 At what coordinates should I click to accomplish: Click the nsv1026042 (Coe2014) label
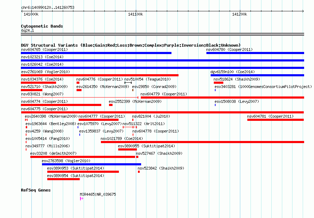coord(42,64)
